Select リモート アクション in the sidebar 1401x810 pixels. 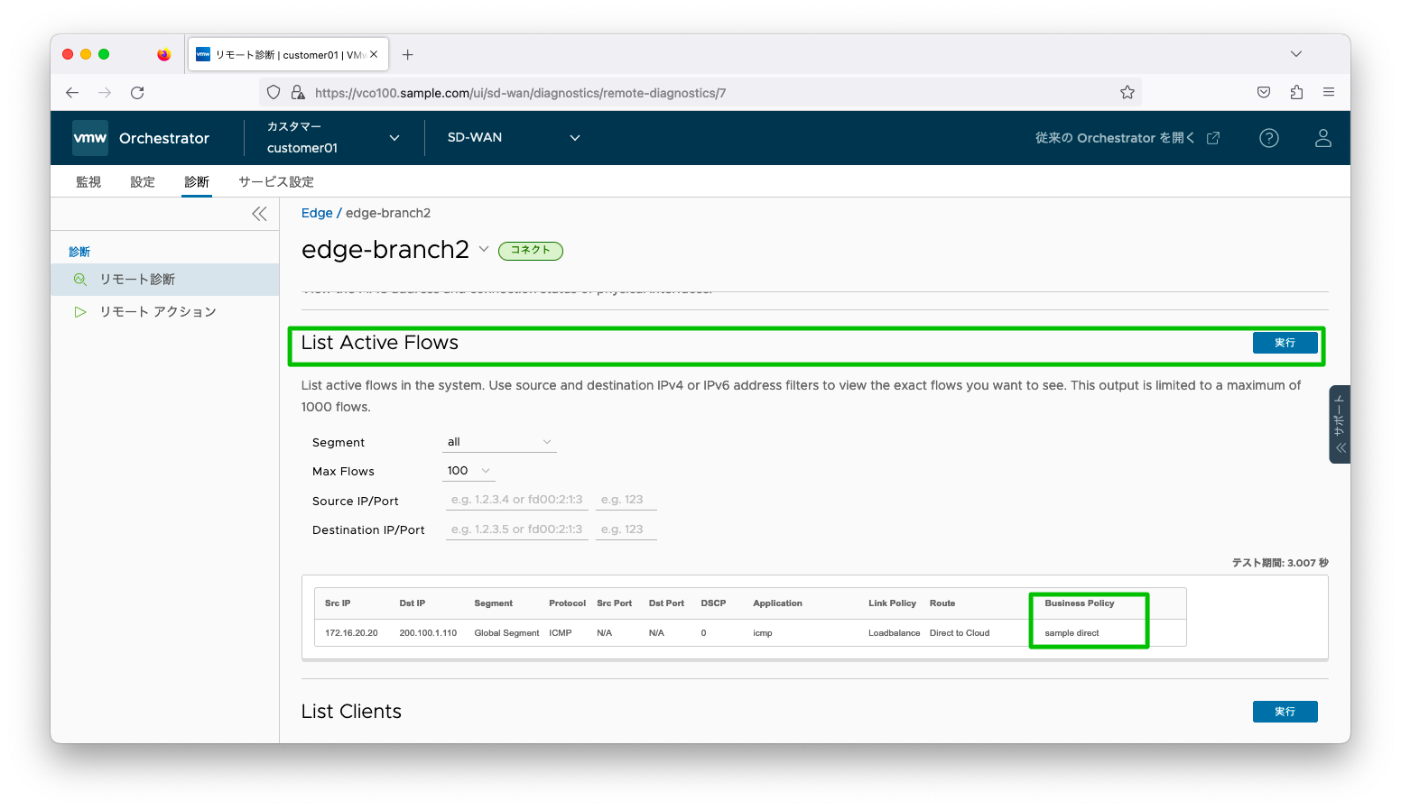click(x=157, y=312)
